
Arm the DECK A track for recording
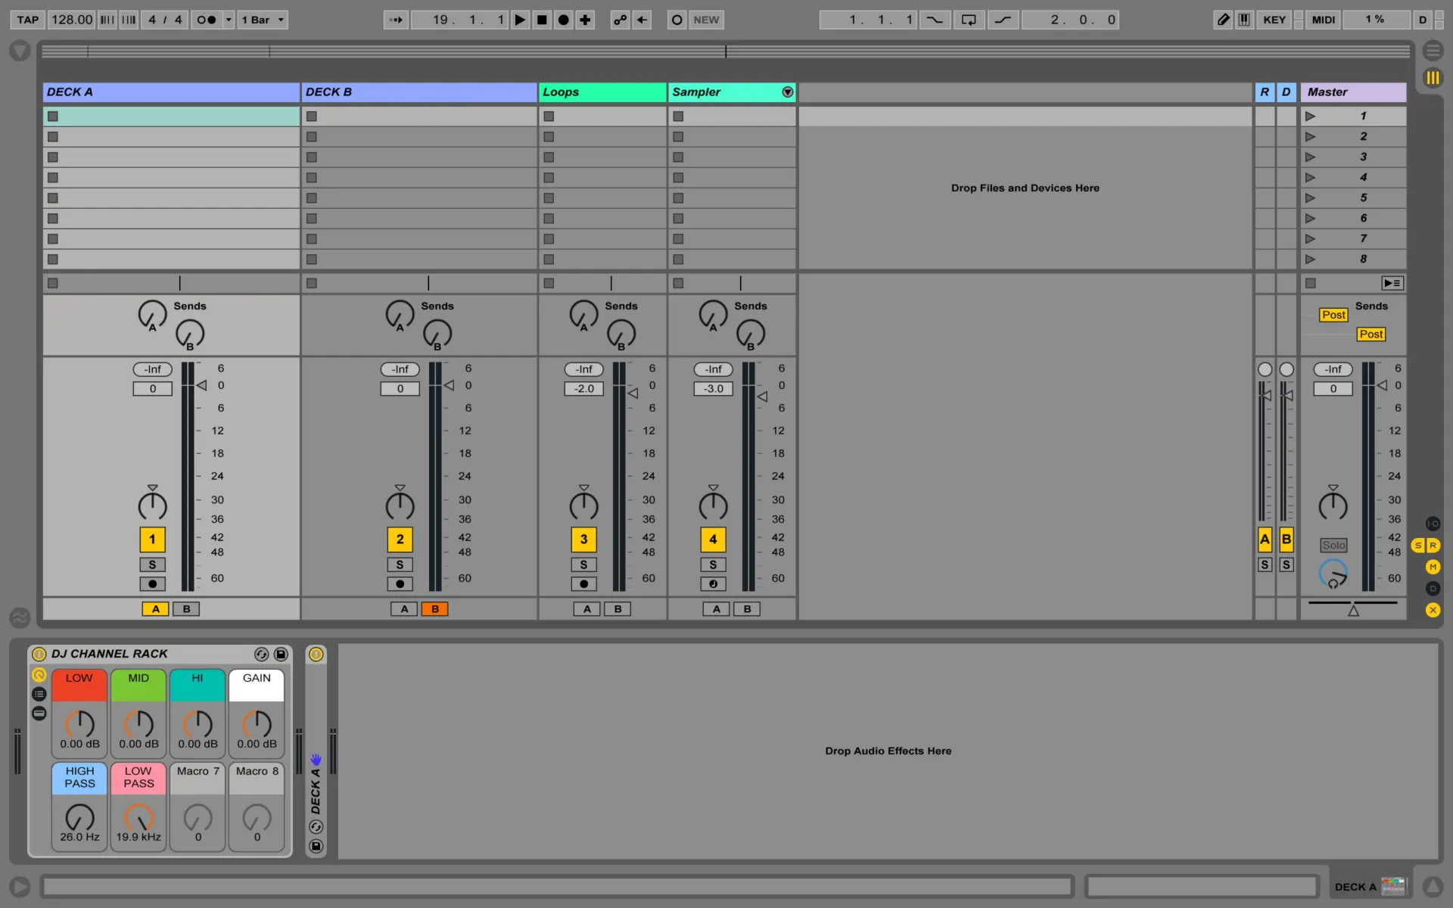point(152,584)
